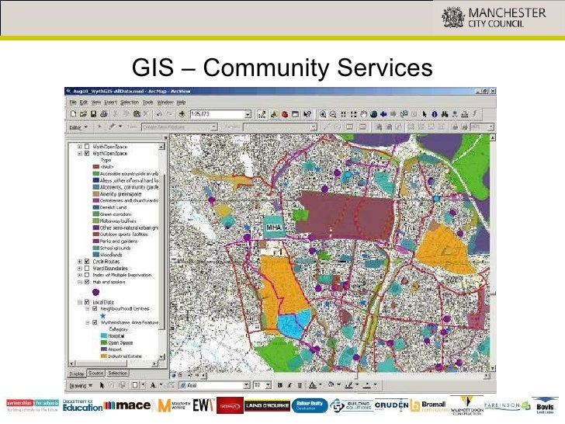Uncheck the second, checked WythOpenSpace layer

[87, 153]
